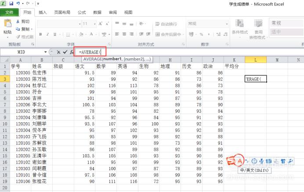Switch to 视图 (View) tab
The image size is (304, 192).
[x=128, y=12]
